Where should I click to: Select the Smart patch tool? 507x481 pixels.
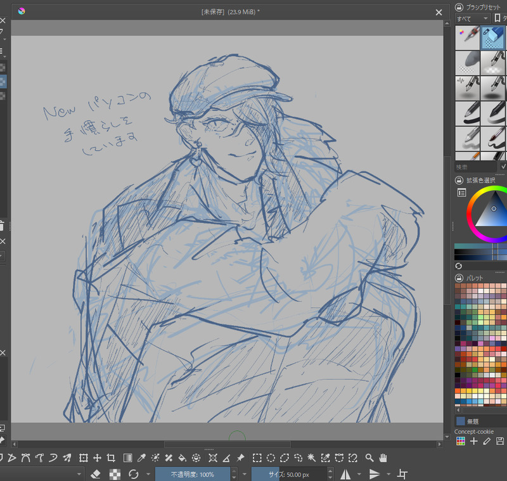(169, 458)
